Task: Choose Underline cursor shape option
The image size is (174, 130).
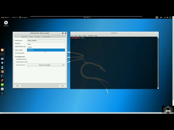Action: [46, 50]
